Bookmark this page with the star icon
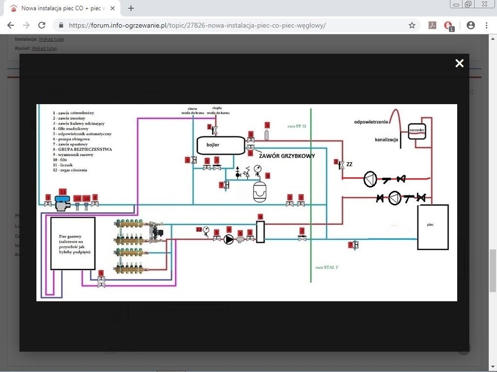Viewport: 497px width, 372px height. [412, 25]
